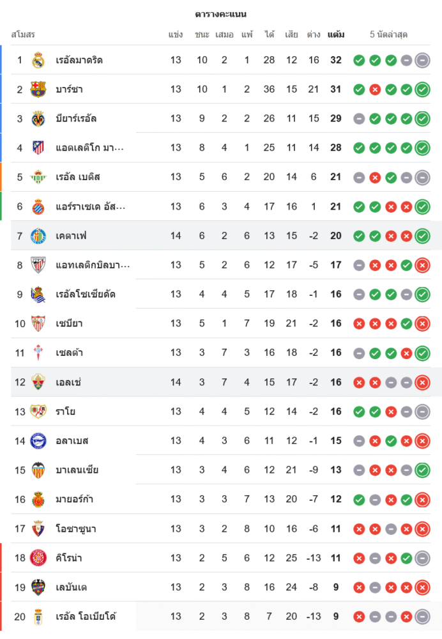Click the Rayo Vallecano crest icon
This screenshot has height=639, width=442.
(x=38, y=412)
